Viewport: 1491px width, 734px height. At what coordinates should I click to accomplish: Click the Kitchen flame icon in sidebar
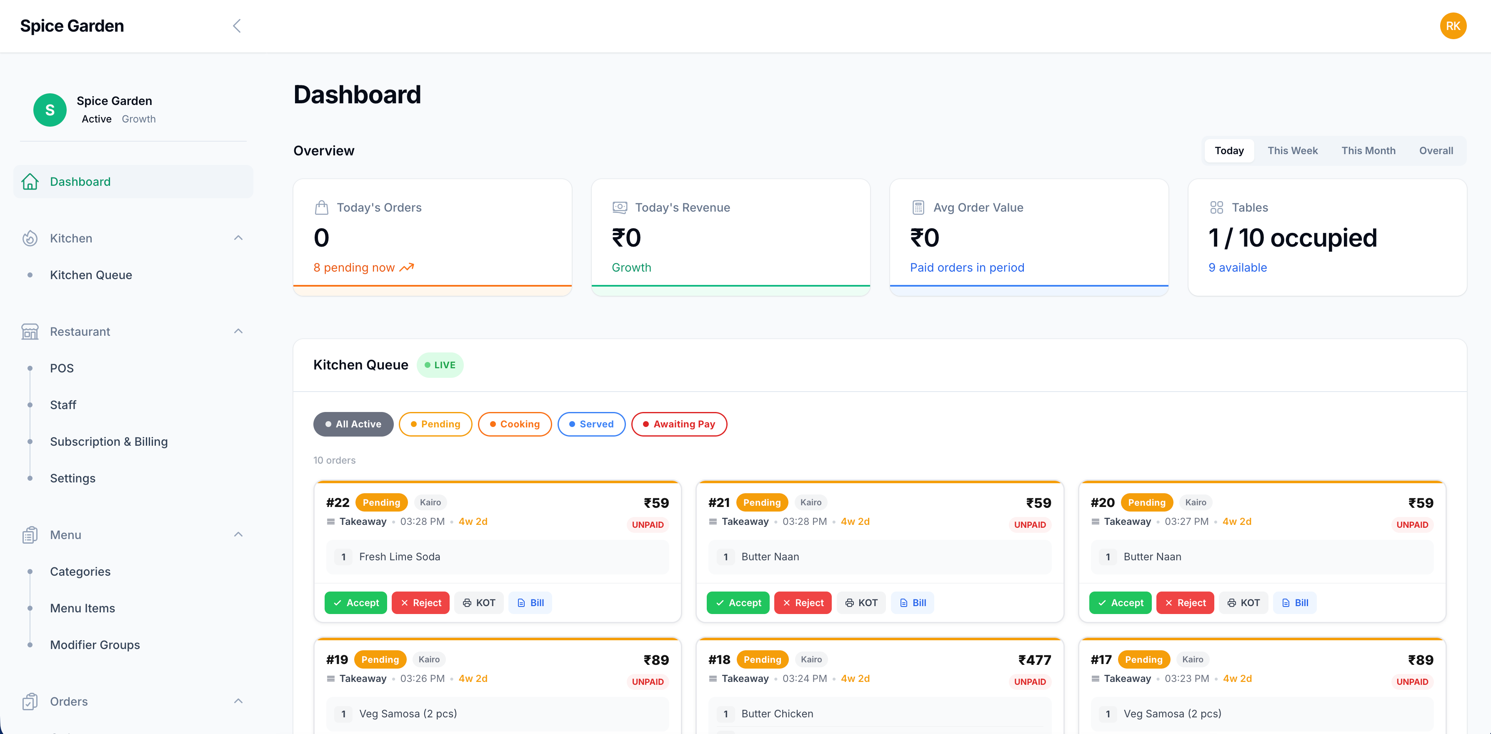(x=30, y=238)
